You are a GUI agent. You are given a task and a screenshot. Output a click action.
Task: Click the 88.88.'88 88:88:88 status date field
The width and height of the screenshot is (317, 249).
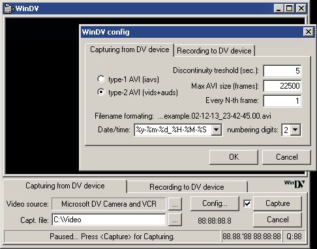[x=252, y=237]
